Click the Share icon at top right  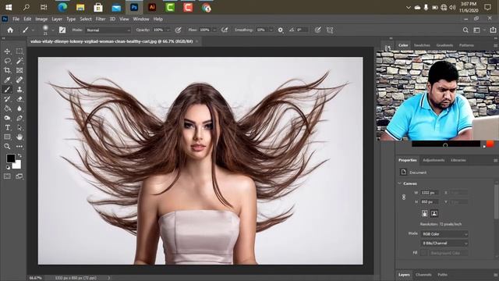[493, 30]
